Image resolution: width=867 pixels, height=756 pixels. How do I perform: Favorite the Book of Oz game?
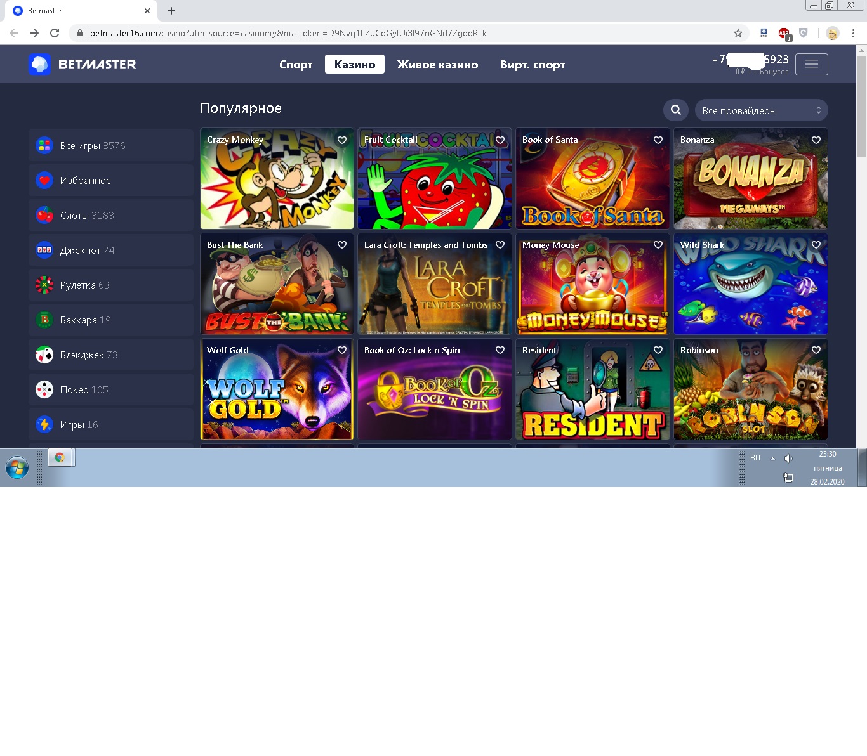coord(500,350)
